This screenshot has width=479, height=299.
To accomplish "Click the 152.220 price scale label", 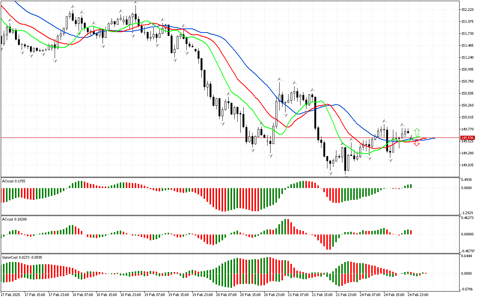I will [x=468, y=10].
